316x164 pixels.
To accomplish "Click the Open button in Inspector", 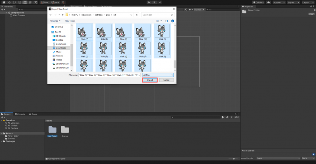I will [311, 14].
